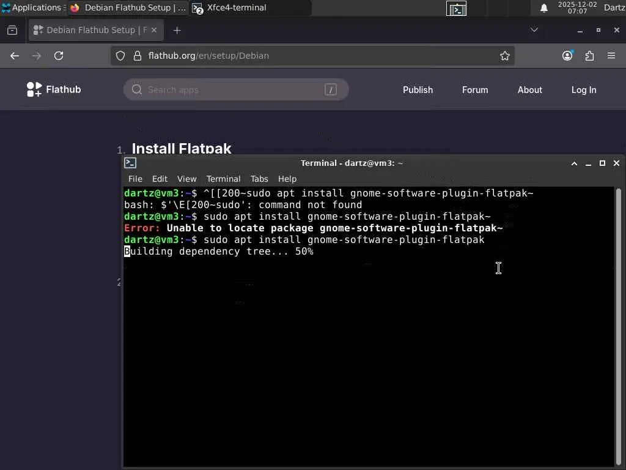Open the Tabs menu in Terminal
Image resolution: width=626 pixels, height=470 pixels.
tap(259, 179)
